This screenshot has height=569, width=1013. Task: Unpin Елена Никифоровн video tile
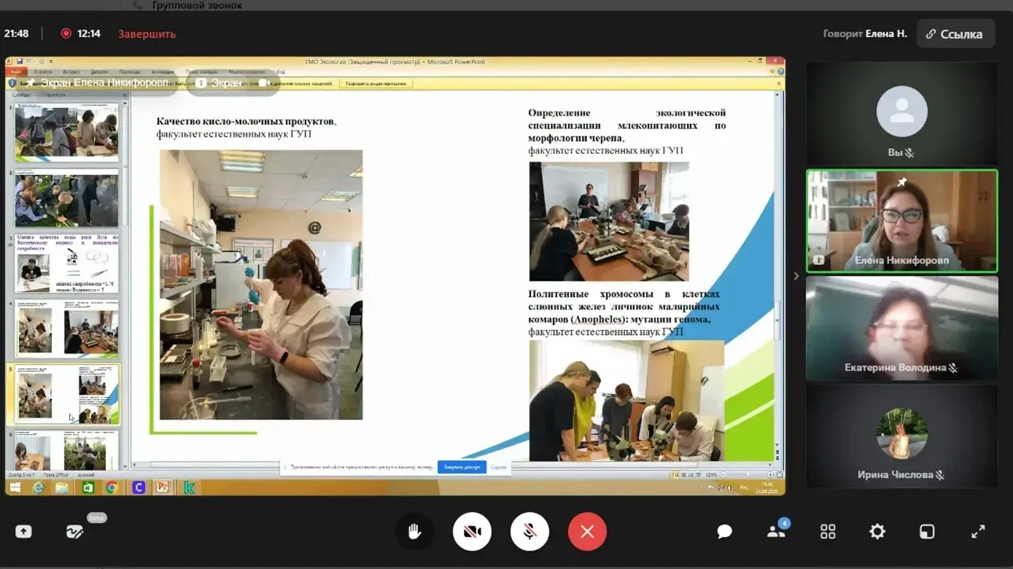tap(902, 182)
